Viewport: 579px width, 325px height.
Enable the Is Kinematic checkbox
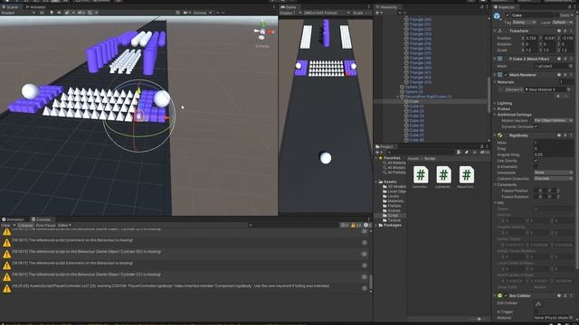(536, 166)
